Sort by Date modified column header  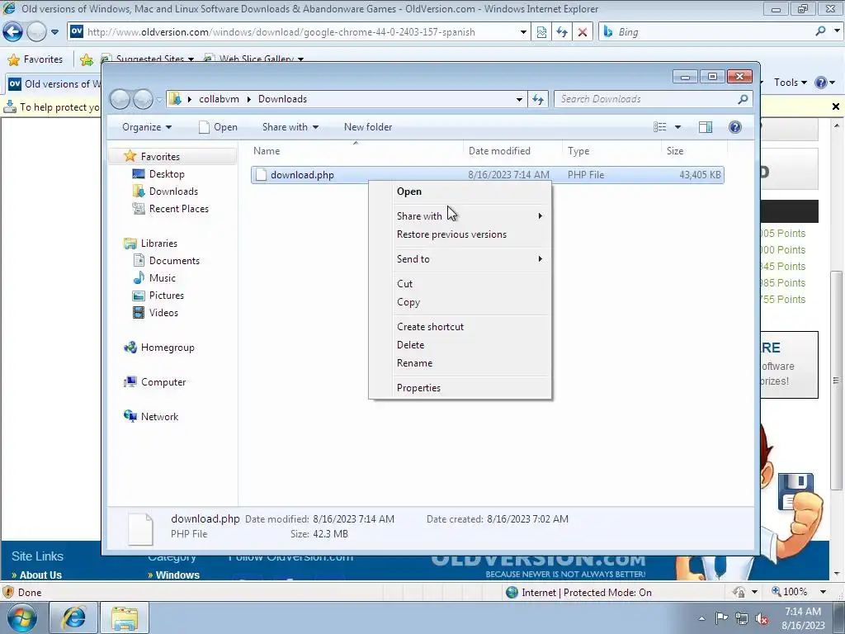click(512, 151)
